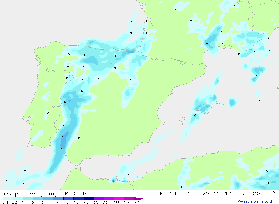Click the legend label '0.1'
The image size is (279, 204).
pyautogui.click(x=5, y=202)
